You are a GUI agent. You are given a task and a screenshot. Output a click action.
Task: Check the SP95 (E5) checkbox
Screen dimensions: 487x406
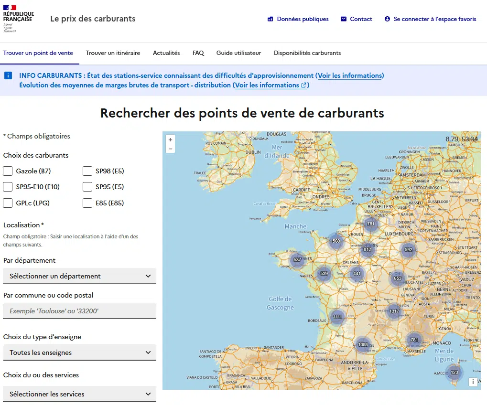tap(87, 187)
